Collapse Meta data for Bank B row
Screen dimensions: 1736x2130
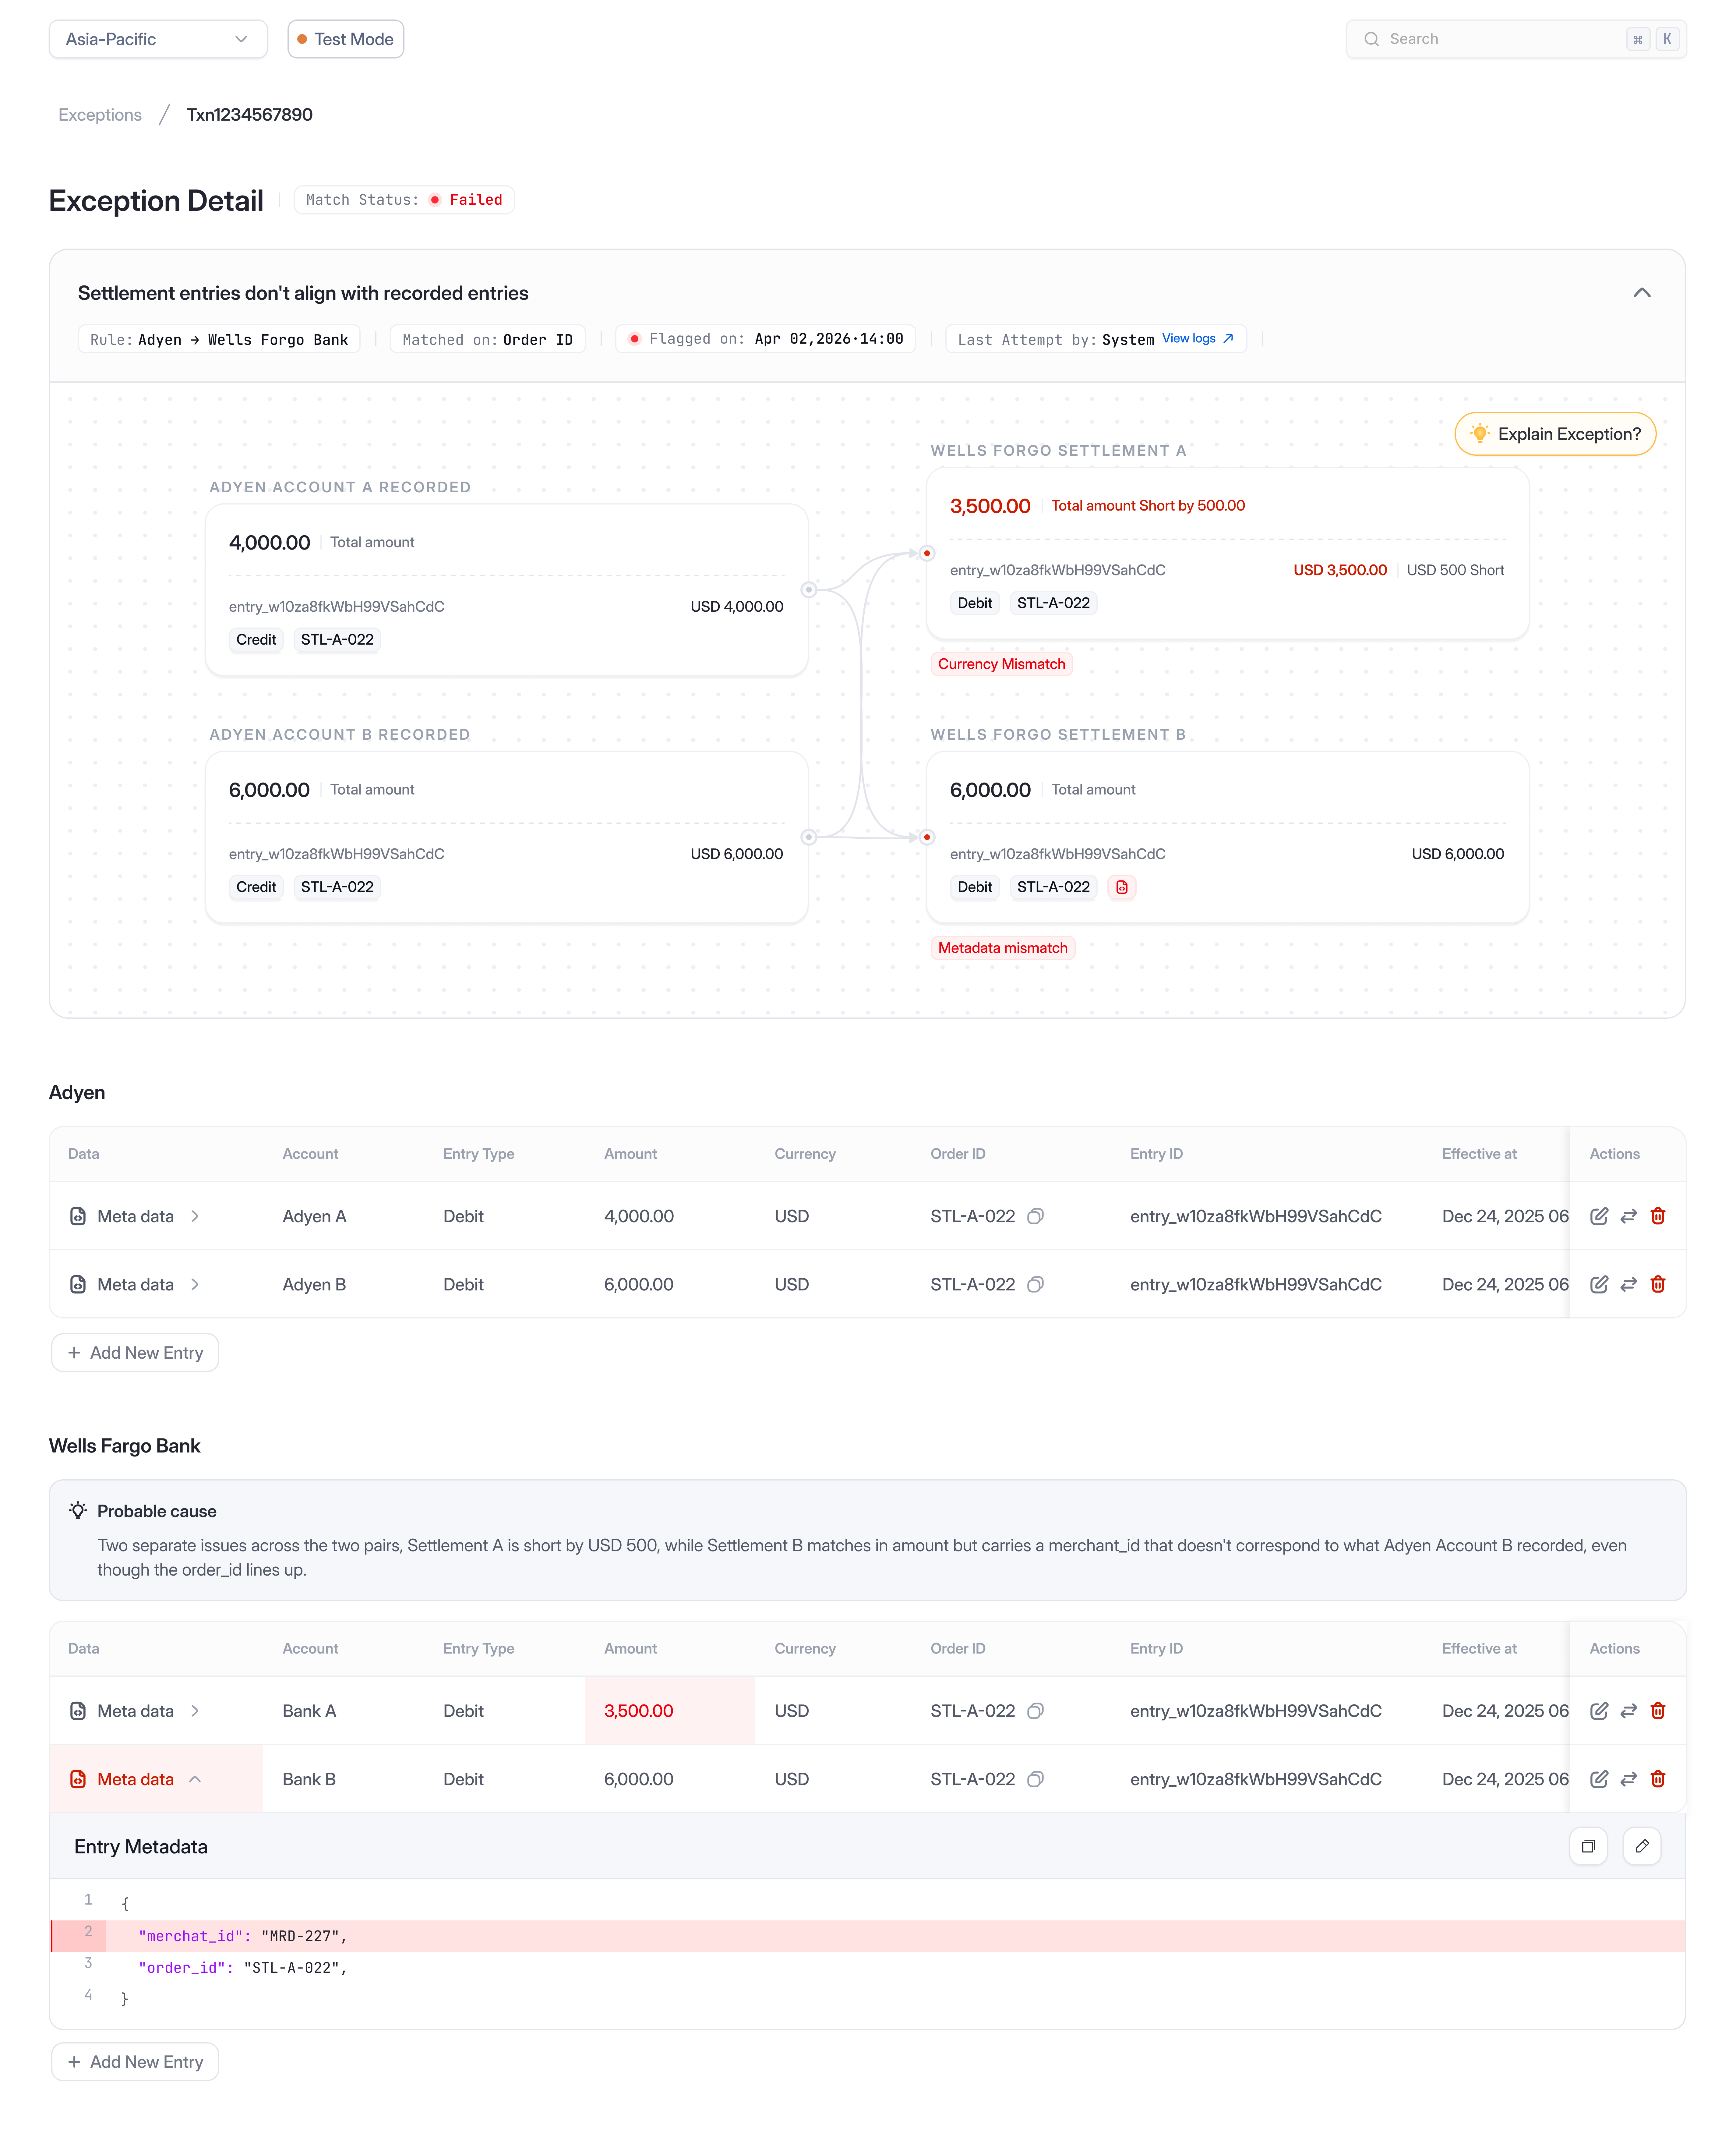195,1779
